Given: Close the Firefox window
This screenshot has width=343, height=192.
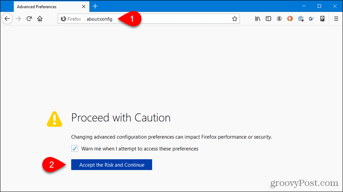Looking at the screenshot, I should [335, 6].
